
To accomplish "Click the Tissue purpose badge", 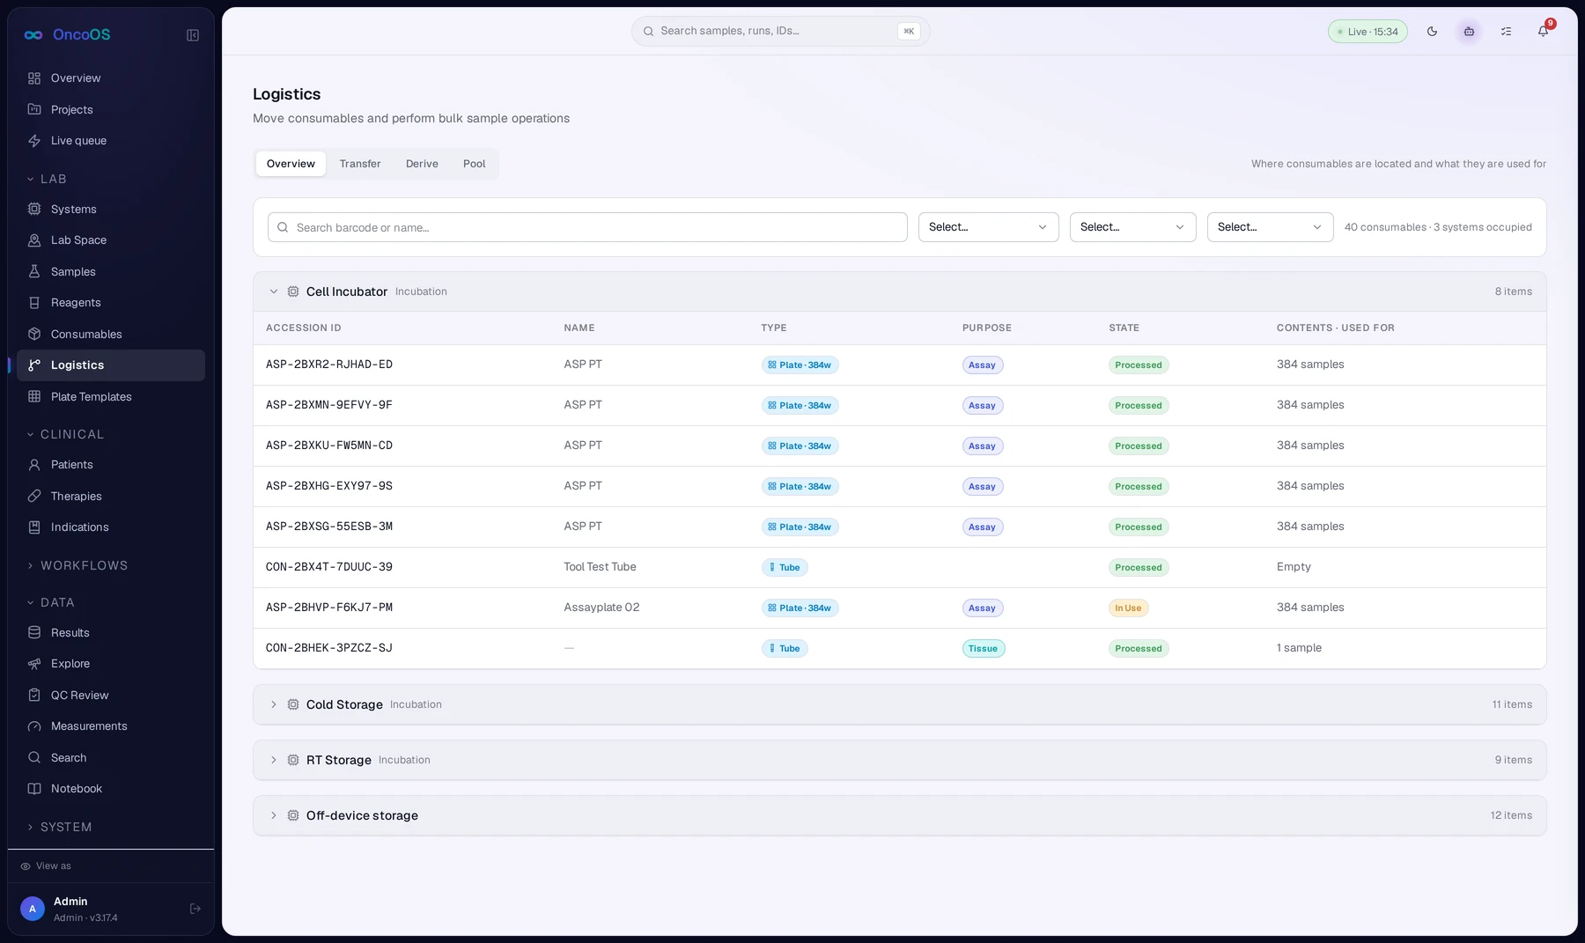I will point(983,649).
